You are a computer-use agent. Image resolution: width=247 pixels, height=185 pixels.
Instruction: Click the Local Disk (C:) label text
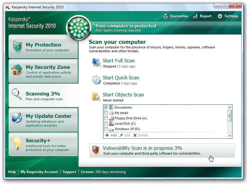tap(125, 124)
